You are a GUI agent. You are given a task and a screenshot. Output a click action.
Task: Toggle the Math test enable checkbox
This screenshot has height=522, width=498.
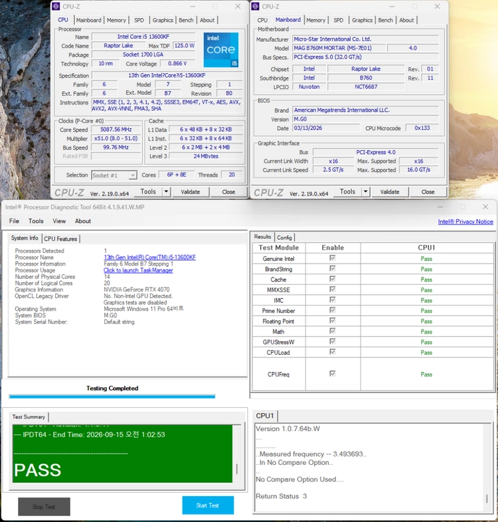click(x=332, y=331)
